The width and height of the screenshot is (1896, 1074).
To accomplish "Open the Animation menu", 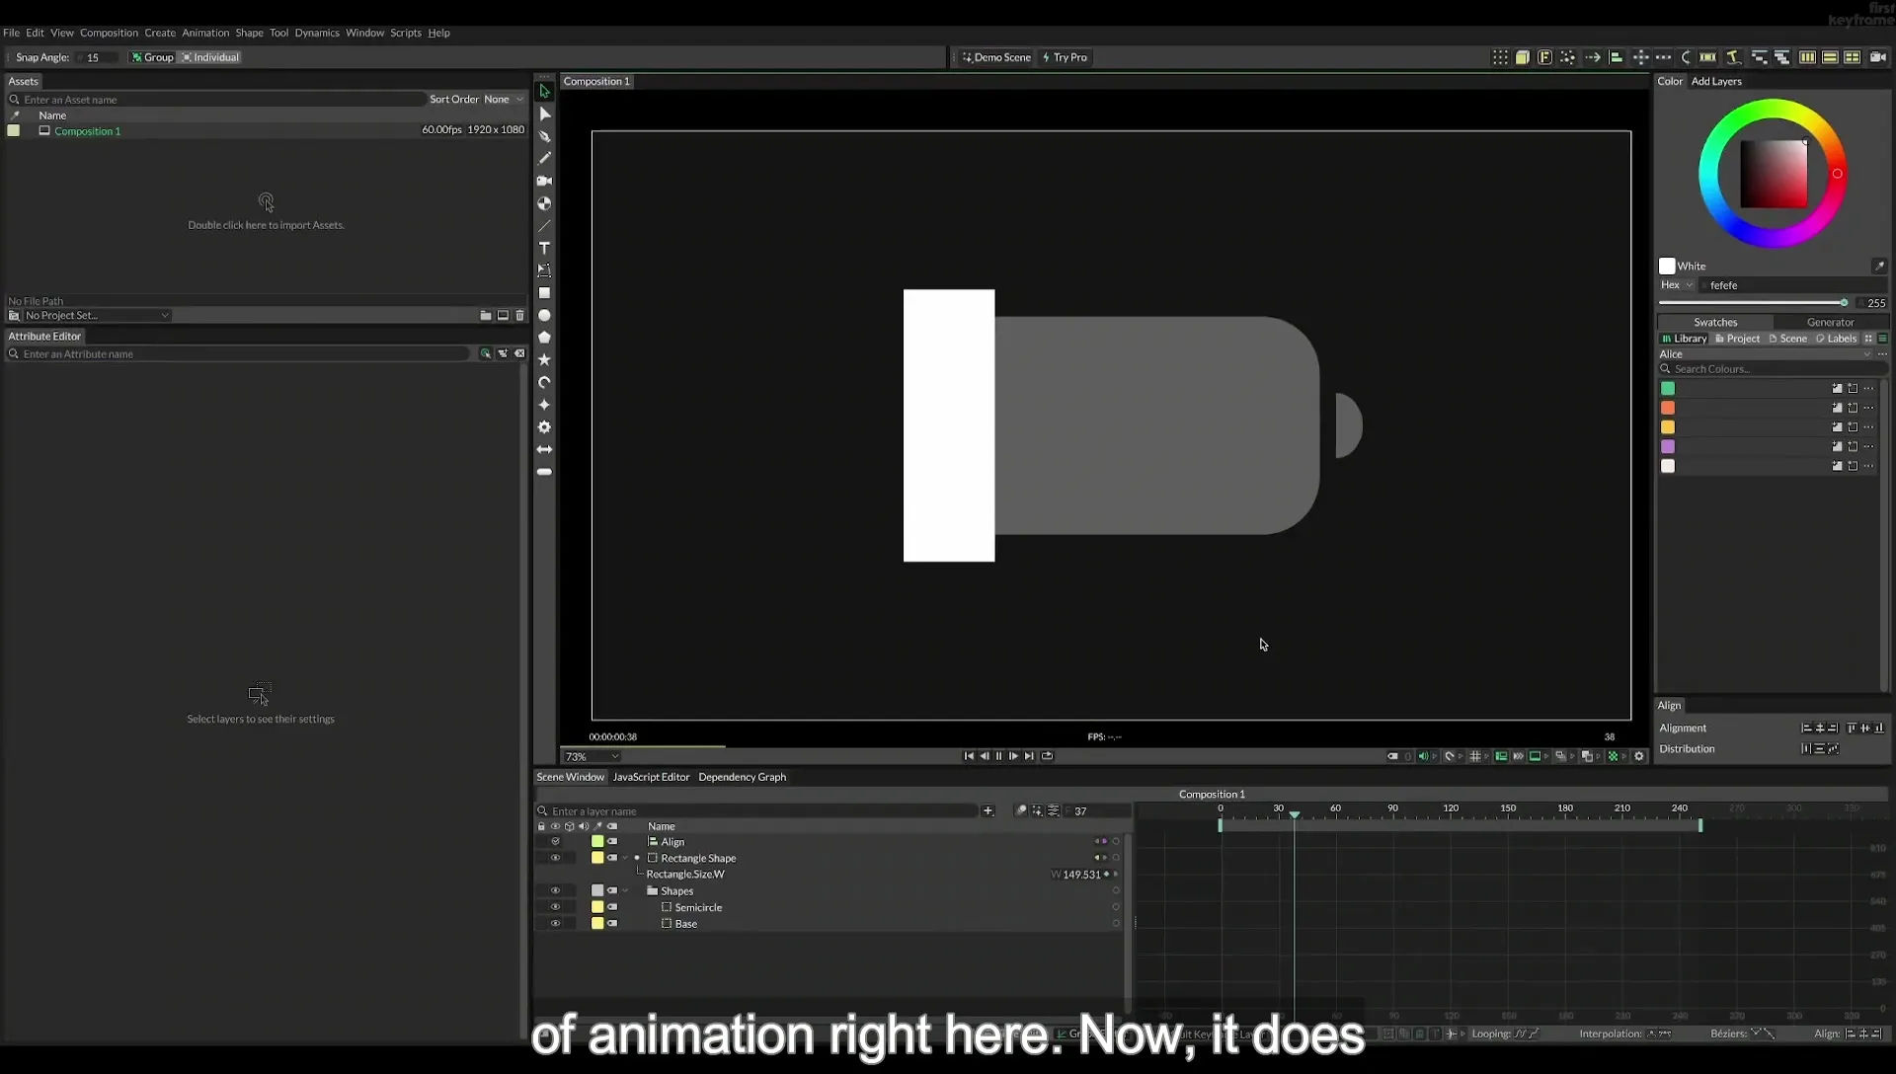I will click(x=205, y=33).
